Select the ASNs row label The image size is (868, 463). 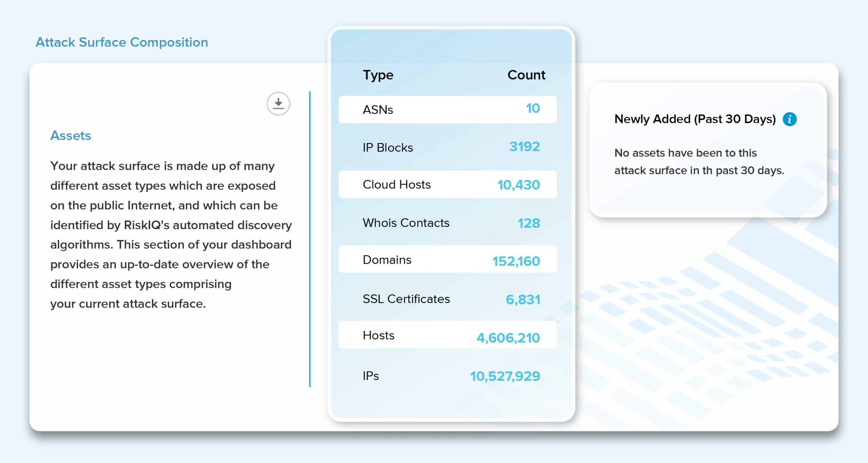click(x=378, y=110)
